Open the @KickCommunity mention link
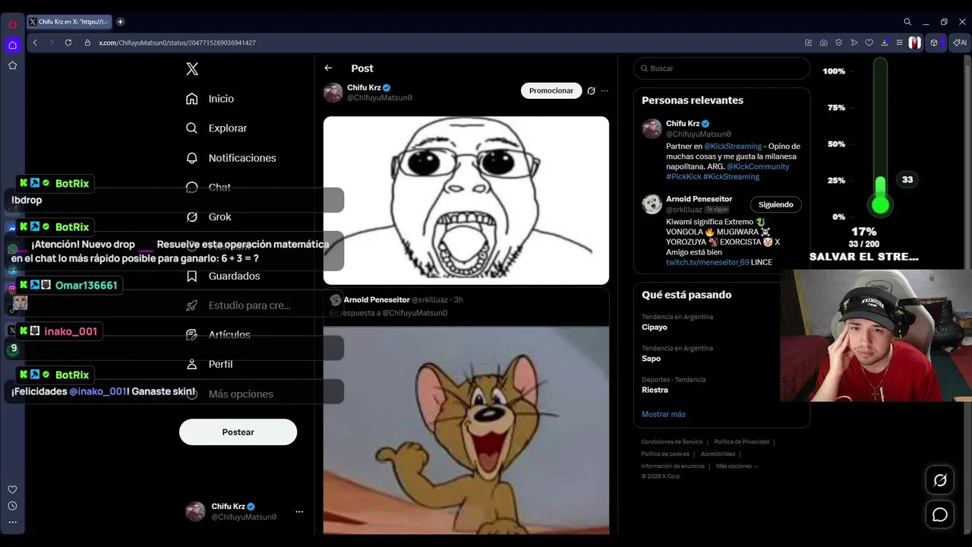 click(x=758, y=166)
